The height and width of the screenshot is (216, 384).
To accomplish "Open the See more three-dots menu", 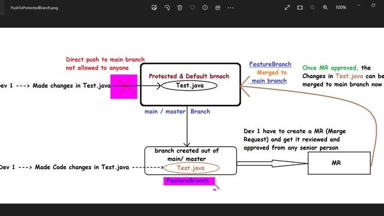I will pos(230,8).
